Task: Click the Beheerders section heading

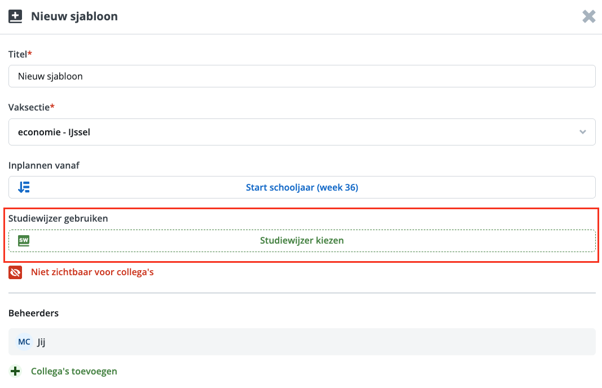Action: [x=33, y=313]
